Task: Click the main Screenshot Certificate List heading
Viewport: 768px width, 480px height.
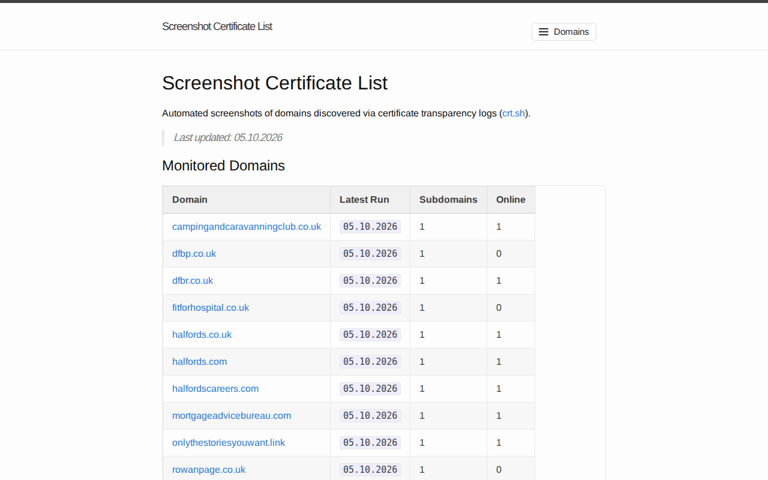Action: point(275,83)
